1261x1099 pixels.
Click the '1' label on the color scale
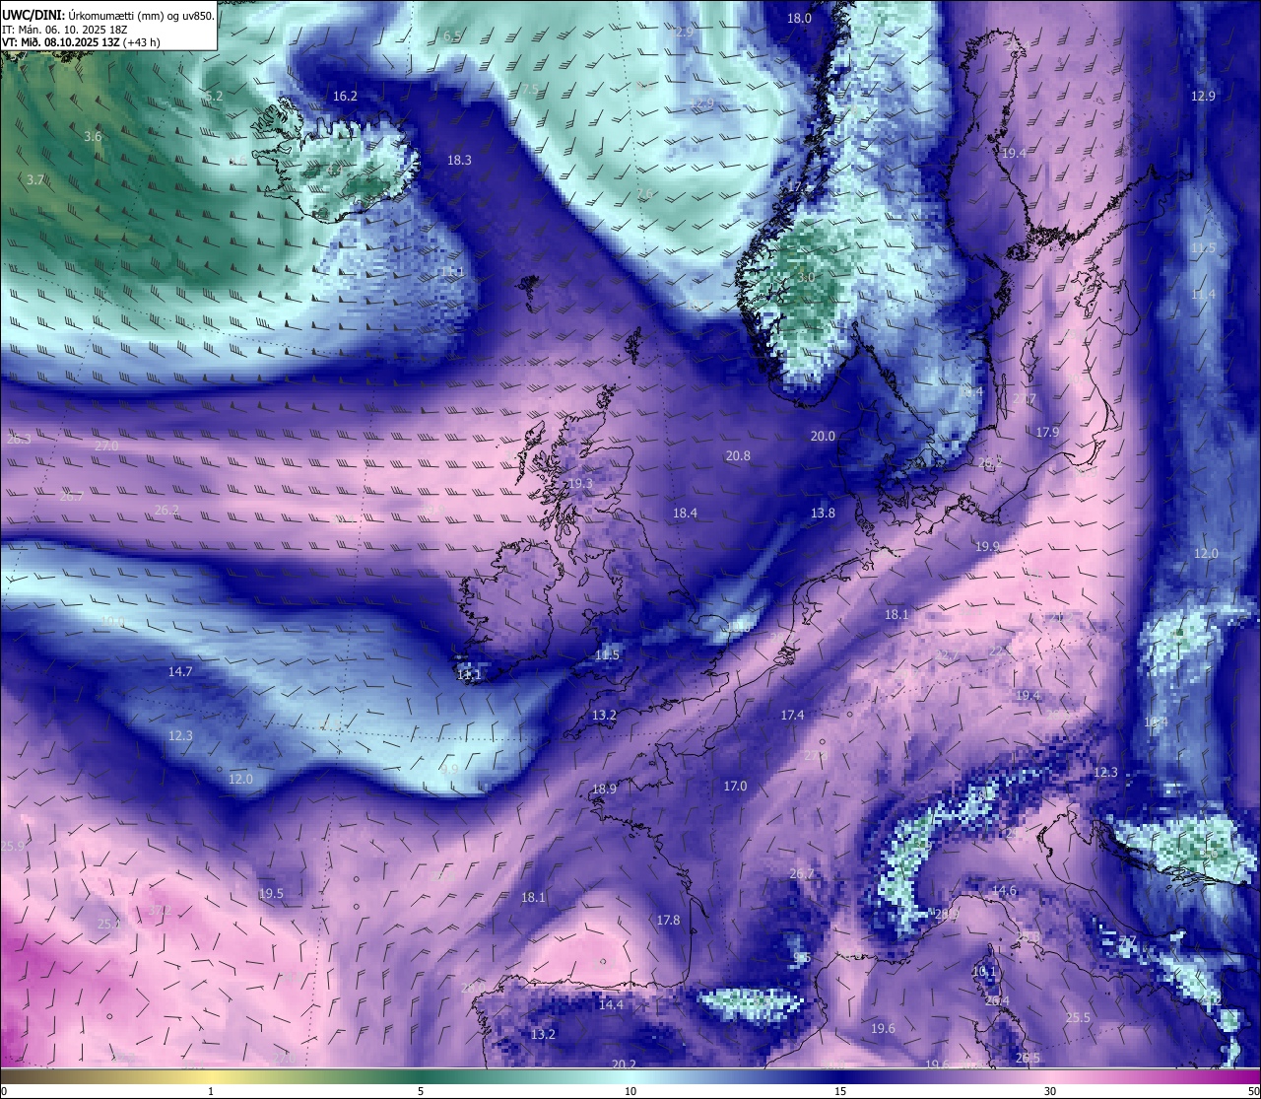click(x=211, y=1091)
